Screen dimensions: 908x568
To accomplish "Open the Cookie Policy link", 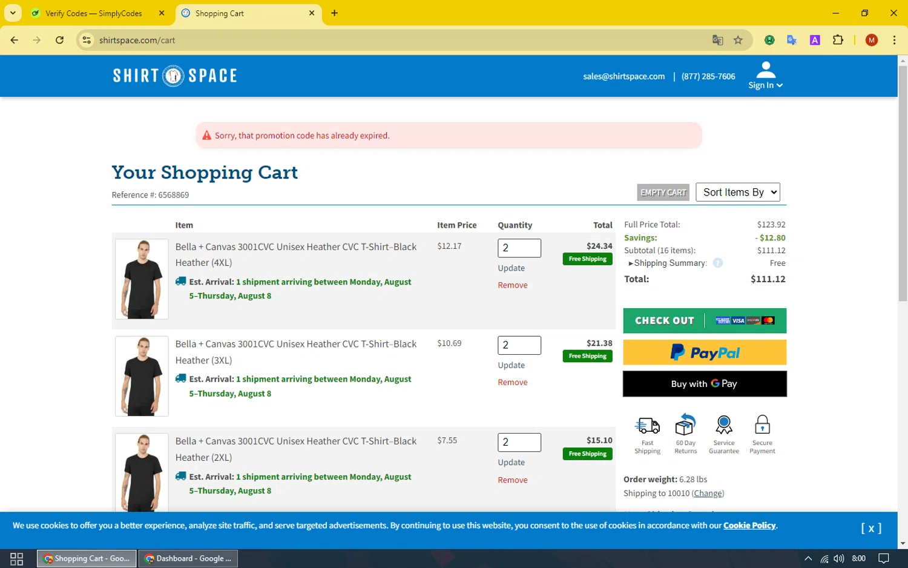I will coord(749,526).
